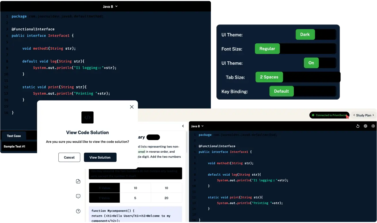Open the Java 8 dropdown in top editor
Viewport: 377px width, 223px height.
[x=110, y=6]
